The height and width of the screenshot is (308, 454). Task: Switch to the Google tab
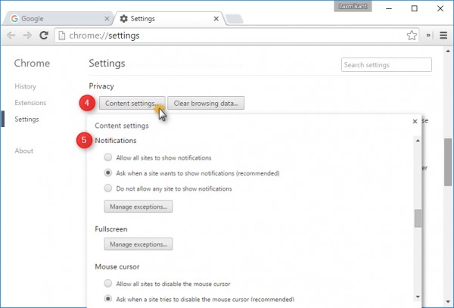pyautogui.click(x=58, y=19)
